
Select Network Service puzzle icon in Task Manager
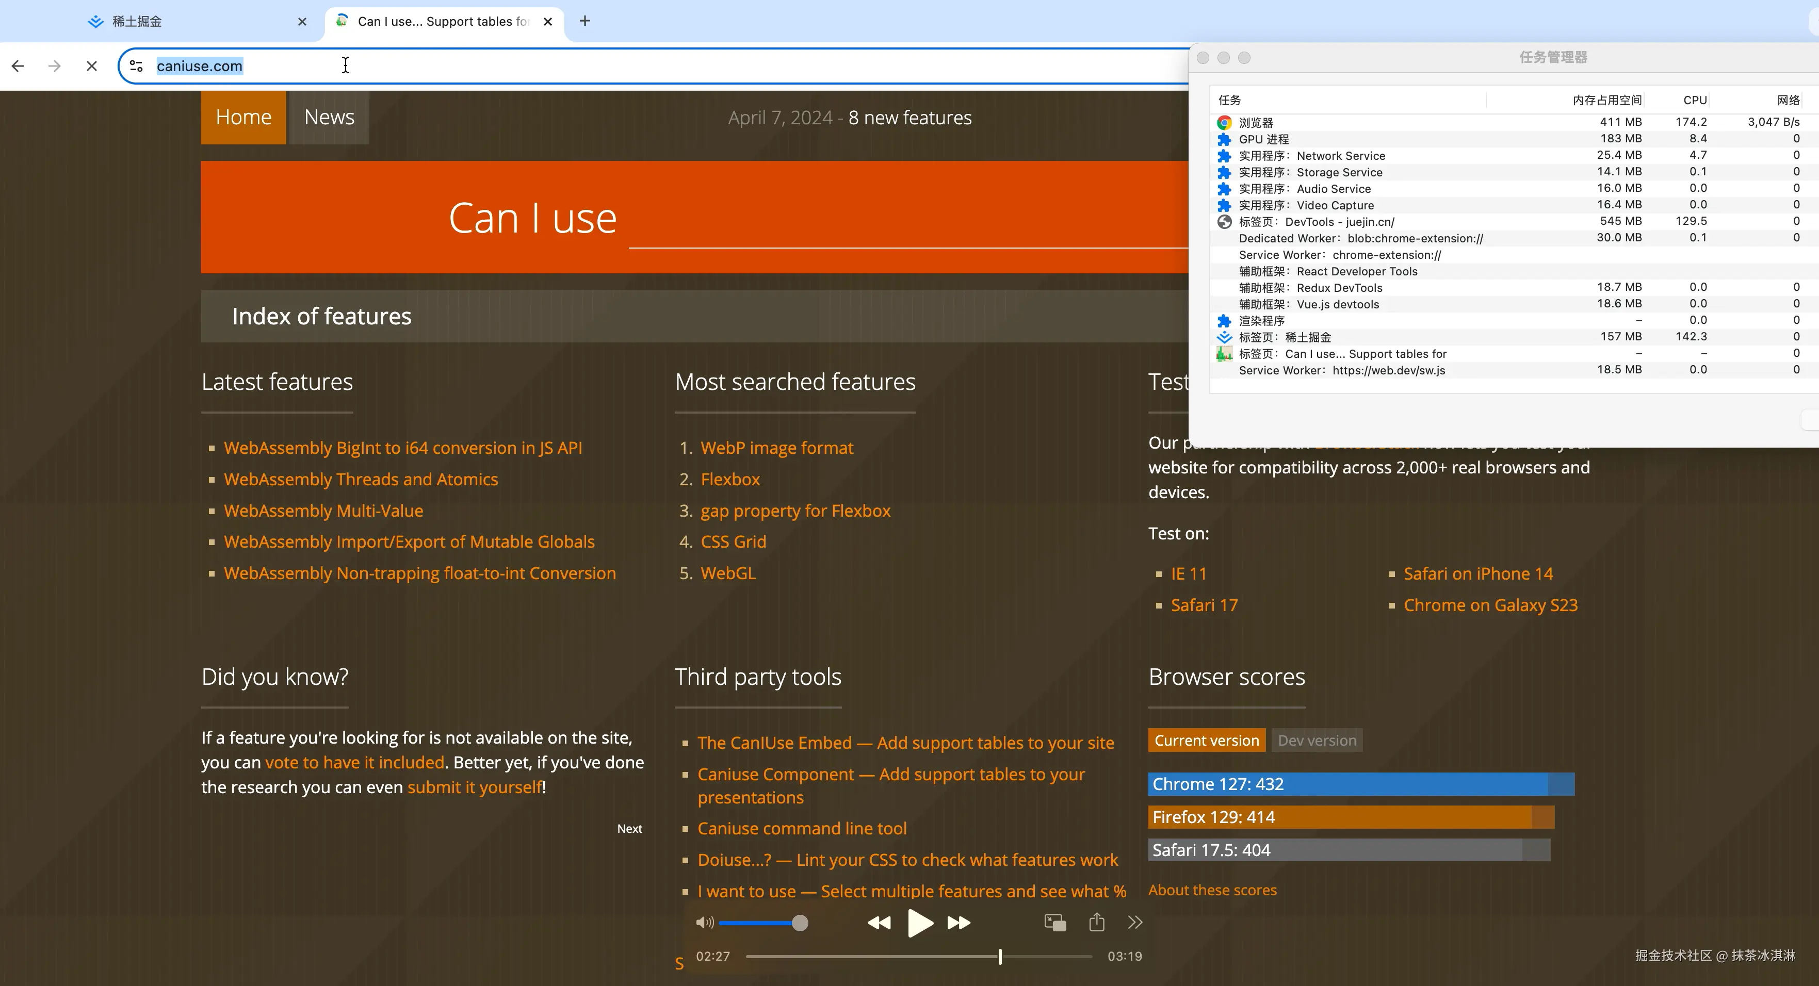pos(1224,156)
